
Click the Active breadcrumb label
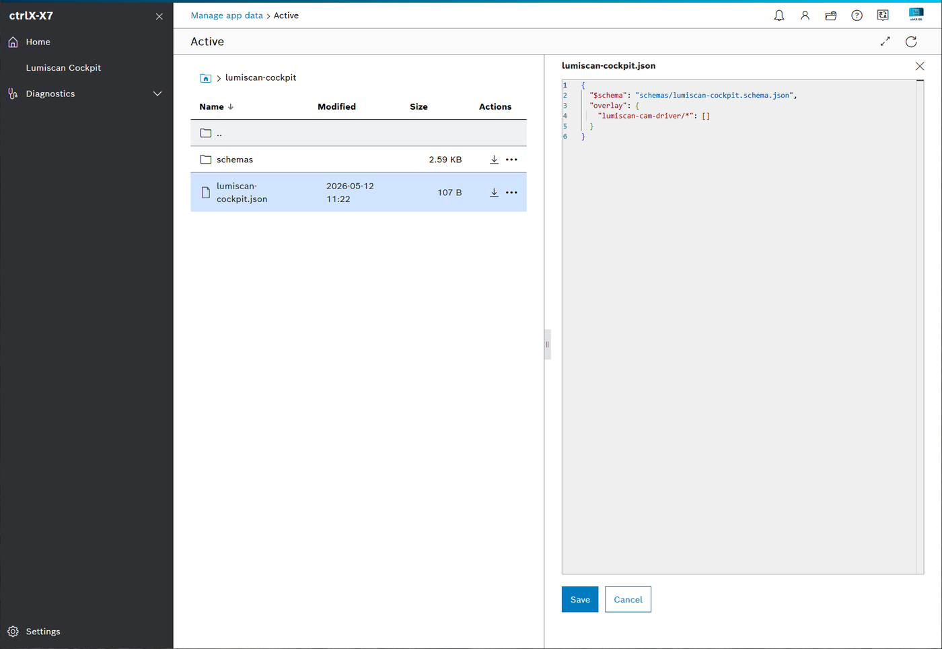pos(286,15)
